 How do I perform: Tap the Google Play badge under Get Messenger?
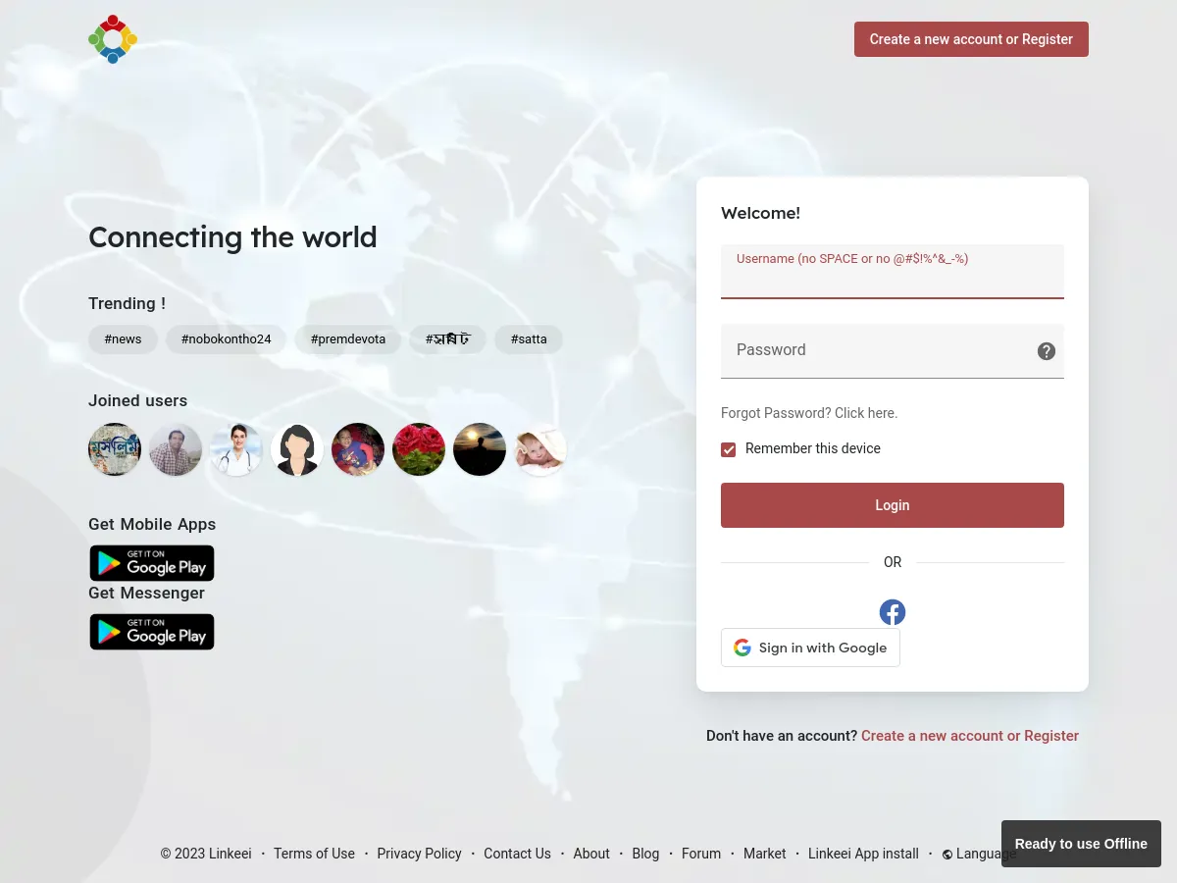(x=151, y=631)
